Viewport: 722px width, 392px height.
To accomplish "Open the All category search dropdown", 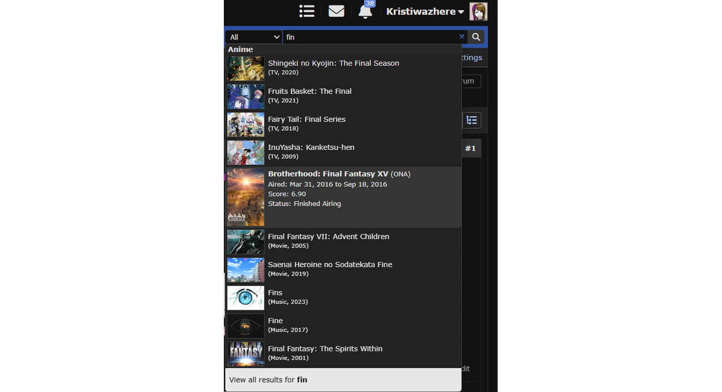I will coord(254,37).
